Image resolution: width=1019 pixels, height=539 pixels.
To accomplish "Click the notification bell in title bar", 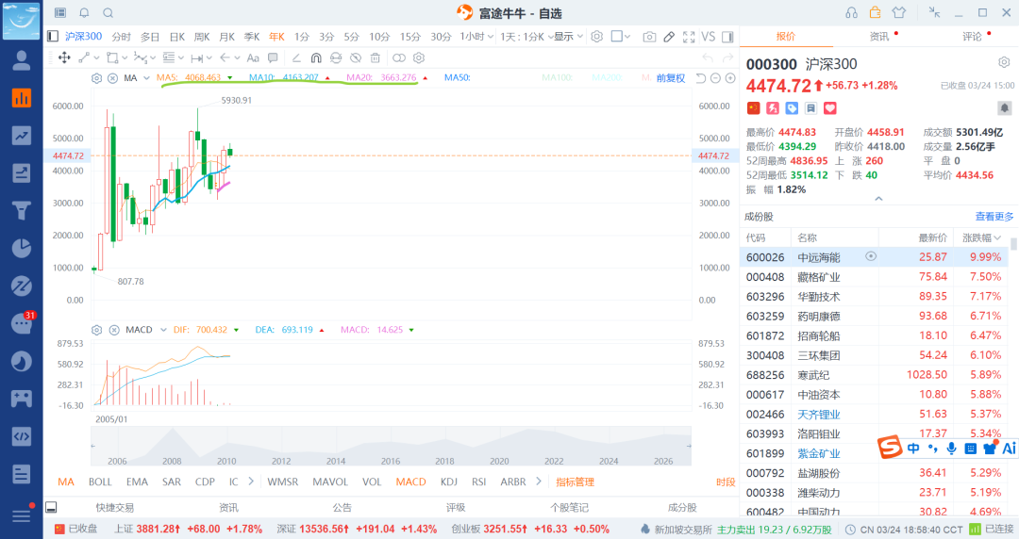I will pyautogui.click(x=85, y=13).
